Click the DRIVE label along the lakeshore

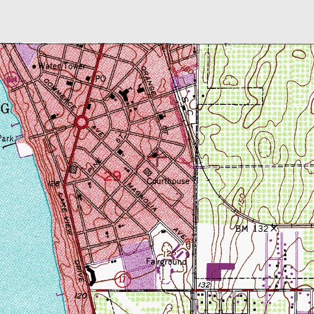coord(79,270)
